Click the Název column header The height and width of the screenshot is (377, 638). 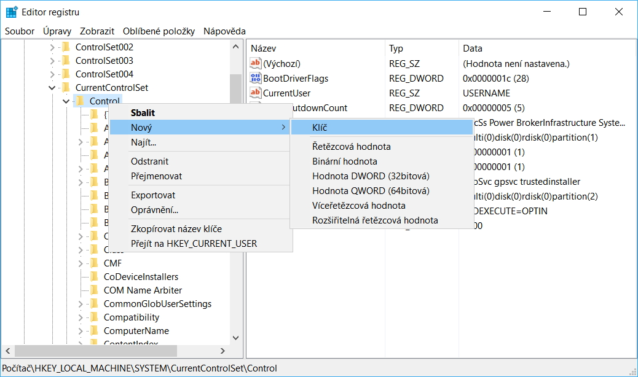(x=264, y=48)
